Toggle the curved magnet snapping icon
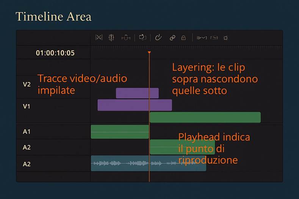Image resolution: width=299 pixels, height=199 pixels. (159, 37)
